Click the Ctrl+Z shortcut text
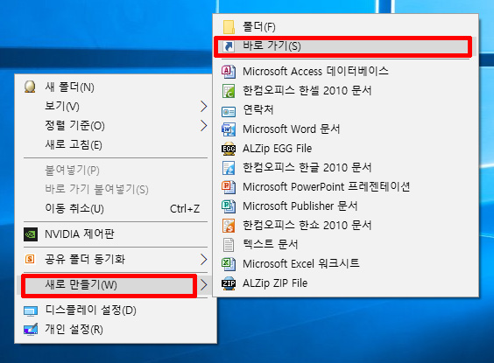494x363 pixels. click(185, 208)
